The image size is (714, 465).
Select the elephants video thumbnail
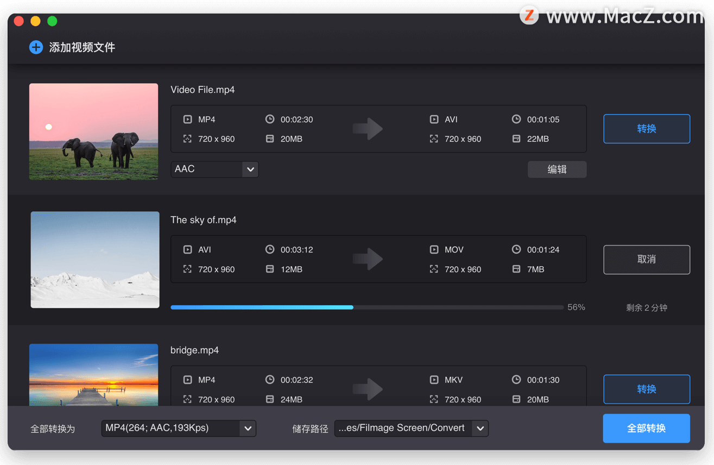(x=93, y=131)
